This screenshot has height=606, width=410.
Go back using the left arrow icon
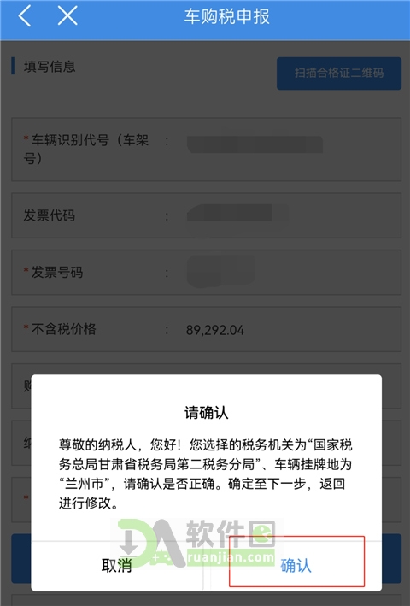pos(25,16)
